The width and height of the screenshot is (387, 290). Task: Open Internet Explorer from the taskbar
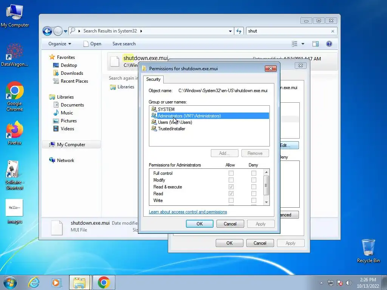pos(34,282)
